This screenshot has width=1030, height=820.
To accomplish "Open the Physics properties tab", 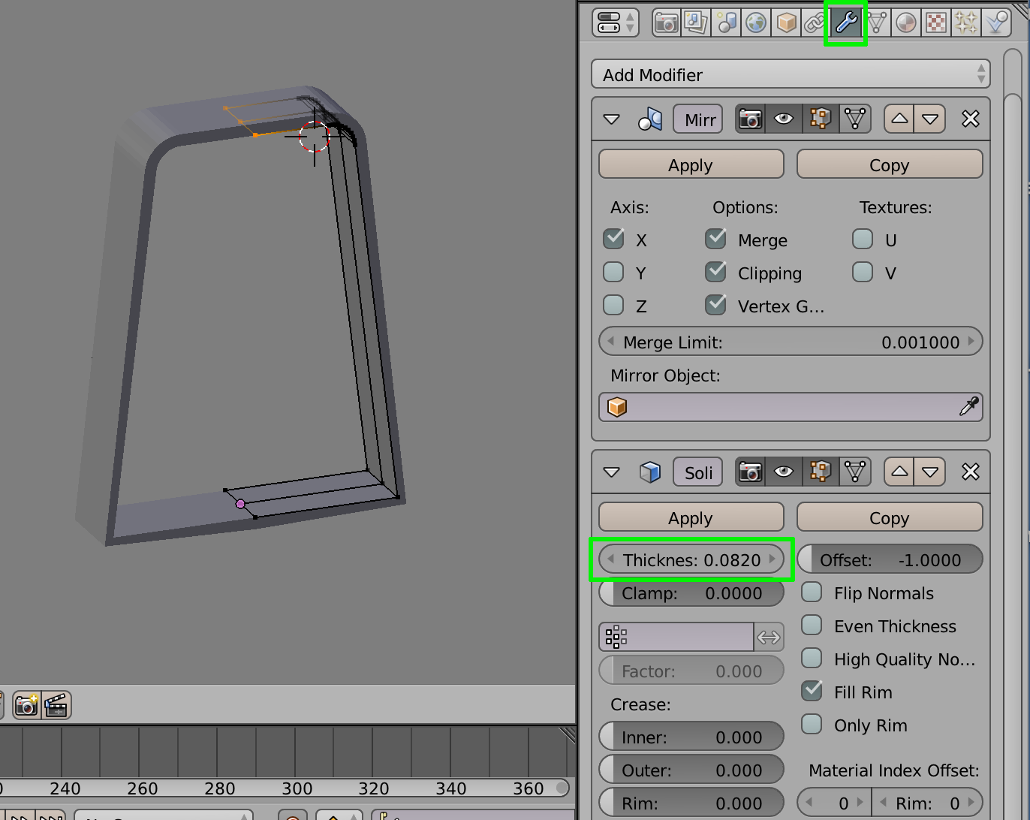I will (x=997, y=23).
